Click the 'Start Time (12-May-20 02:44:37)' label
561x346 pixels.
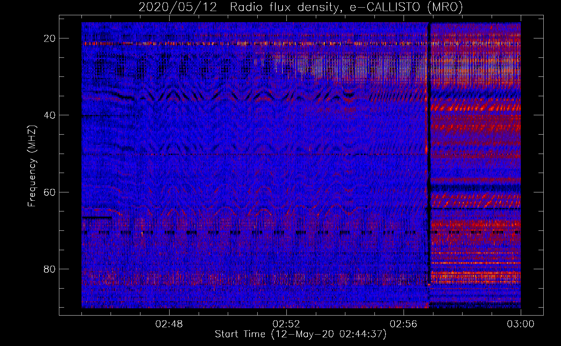coord(301,334)
